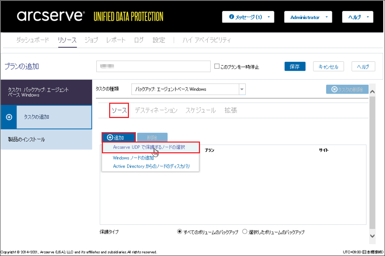Click the info icon in メッセージ button
385x256 pixels.
231,17
